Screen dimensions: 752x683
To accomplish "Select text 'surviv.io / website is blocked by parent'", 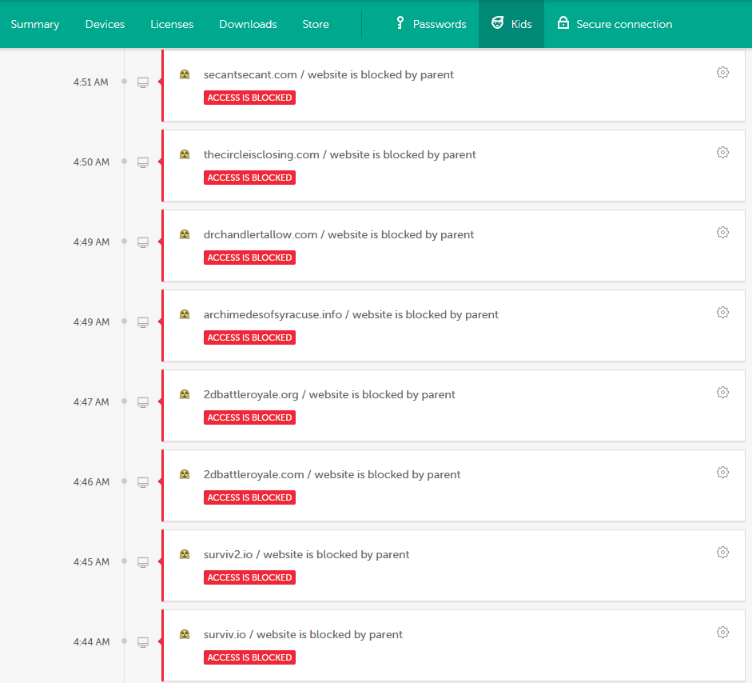I will 303,634.
